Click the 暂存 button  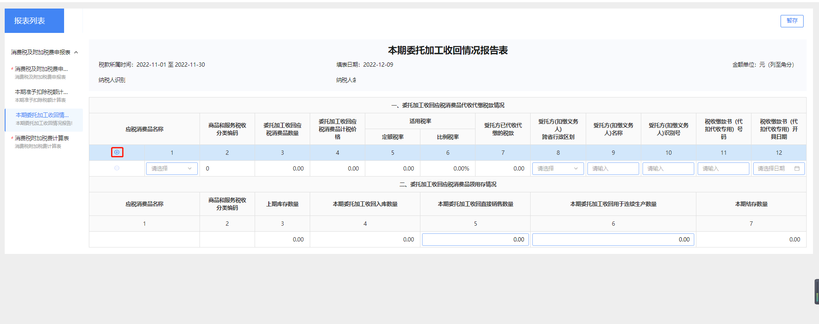click(x=792, y=21)
